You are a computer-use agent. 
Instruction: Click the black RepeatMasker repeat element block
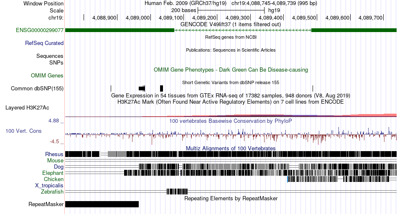coord(102,204)
